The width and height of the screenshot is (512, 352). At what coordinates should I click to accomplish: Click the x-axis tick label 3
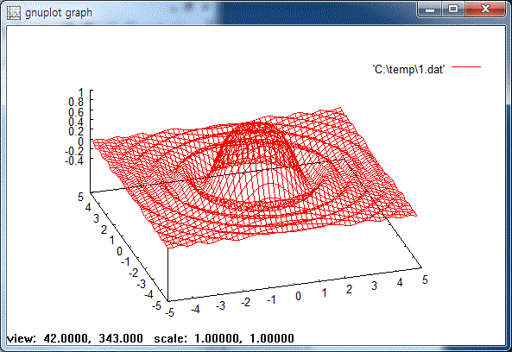click(x=374, y=286)
